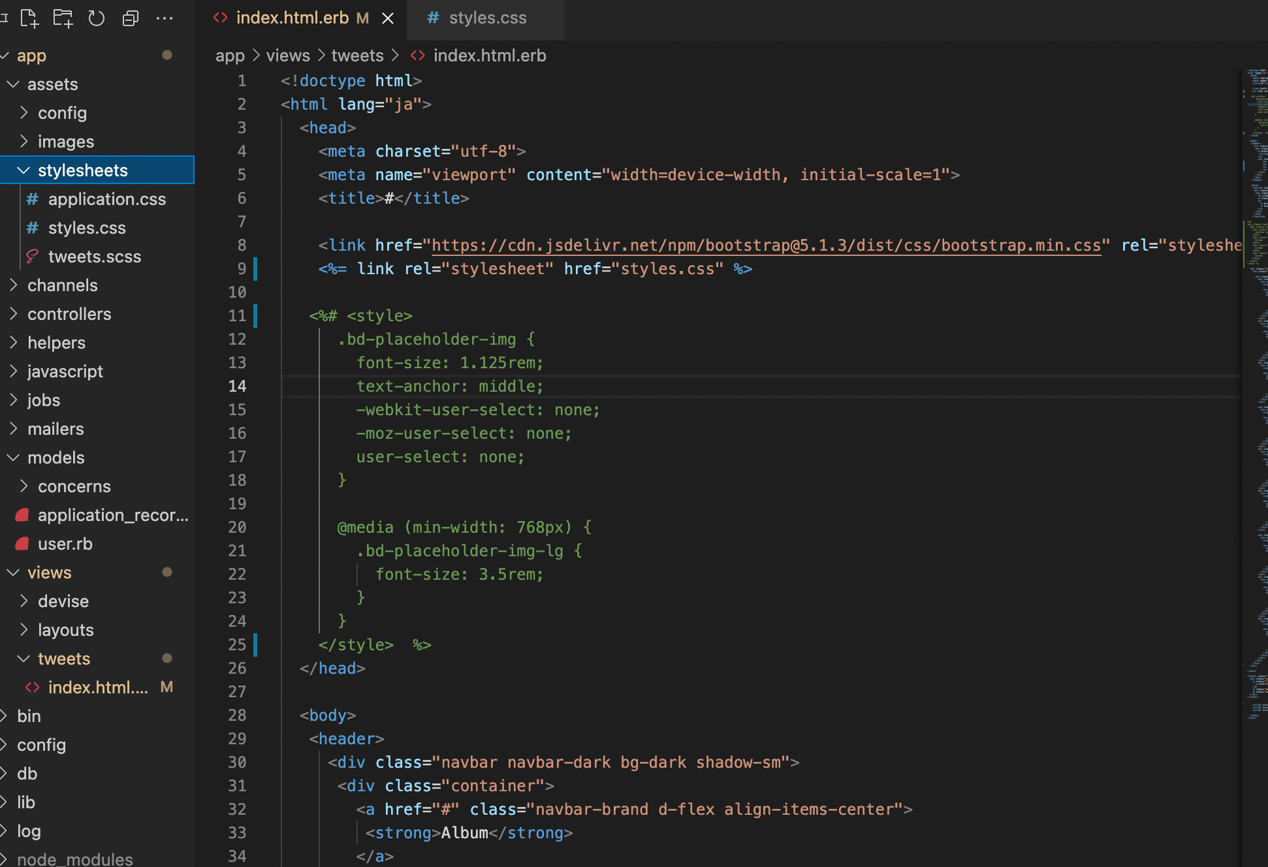This screenshot has height=867, width=1268.
Task: Open the Bootstrap CDN stylesheet link
Action: tap(766, 245)
